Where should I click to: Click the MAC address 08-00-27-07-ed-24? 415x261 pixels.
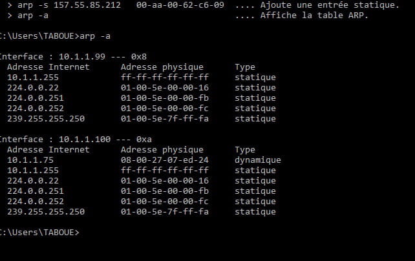click(165, 160)
